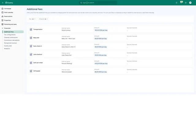Click the search magnifier icon
The image size is (196, 123).
pyautogui.click(x=81, y=3)
